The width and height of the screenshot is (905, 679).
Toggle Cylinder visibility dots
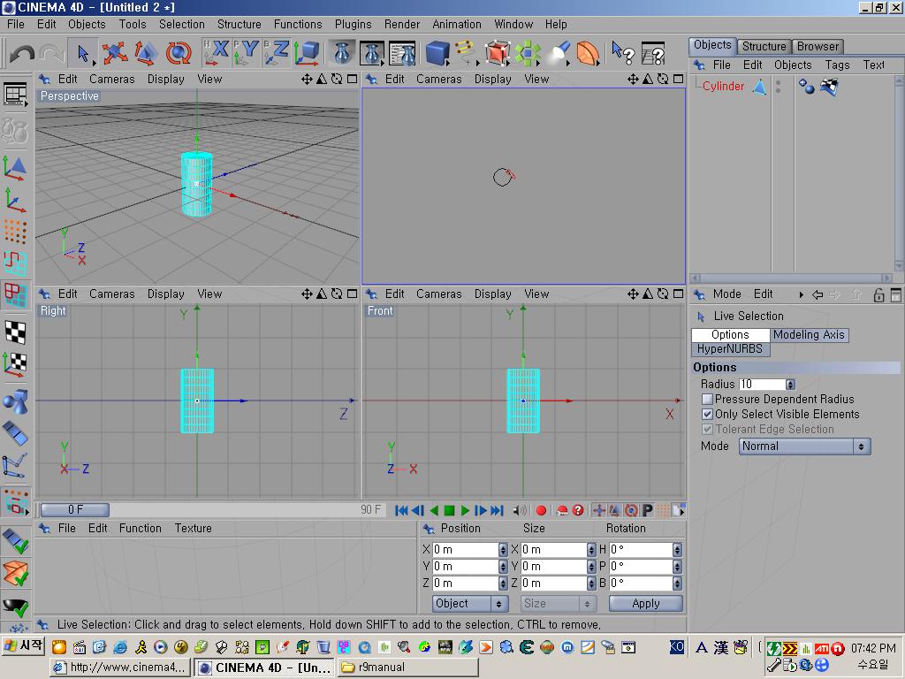[x=778, y=87]
